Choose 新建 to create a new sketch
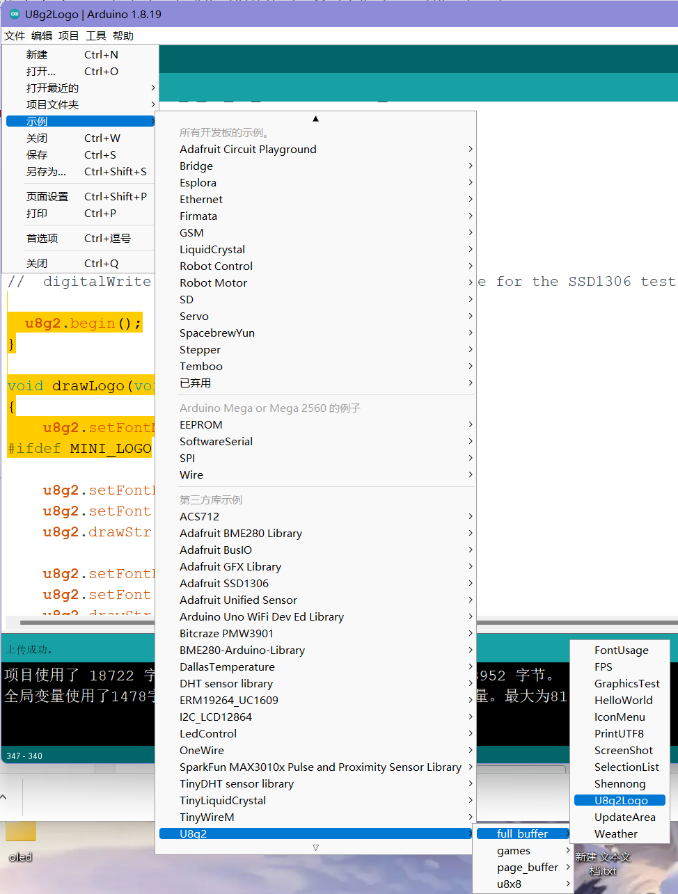Image resolution: width=678 pixels, height=894 pixels. coord(81,54)
